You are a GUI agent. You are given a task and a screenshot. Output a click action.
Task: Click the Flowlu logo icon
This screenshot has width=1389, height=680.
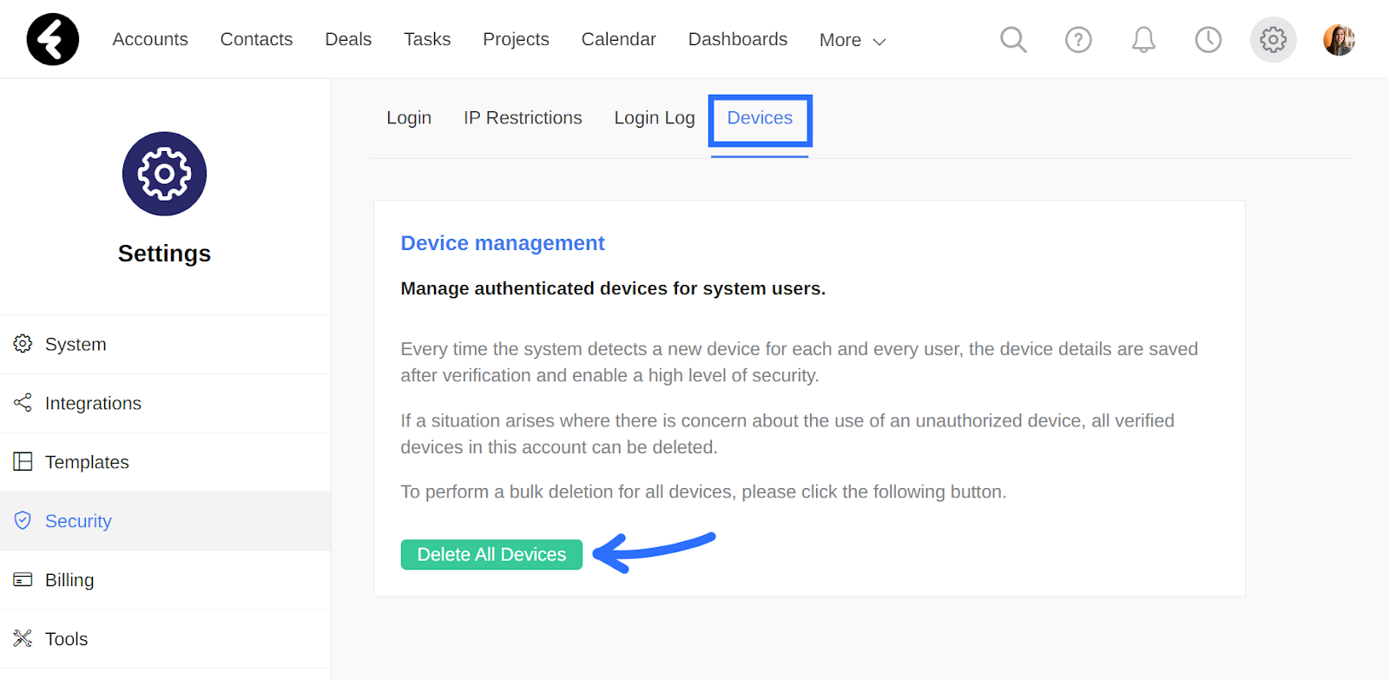click(x=53, y=39)
